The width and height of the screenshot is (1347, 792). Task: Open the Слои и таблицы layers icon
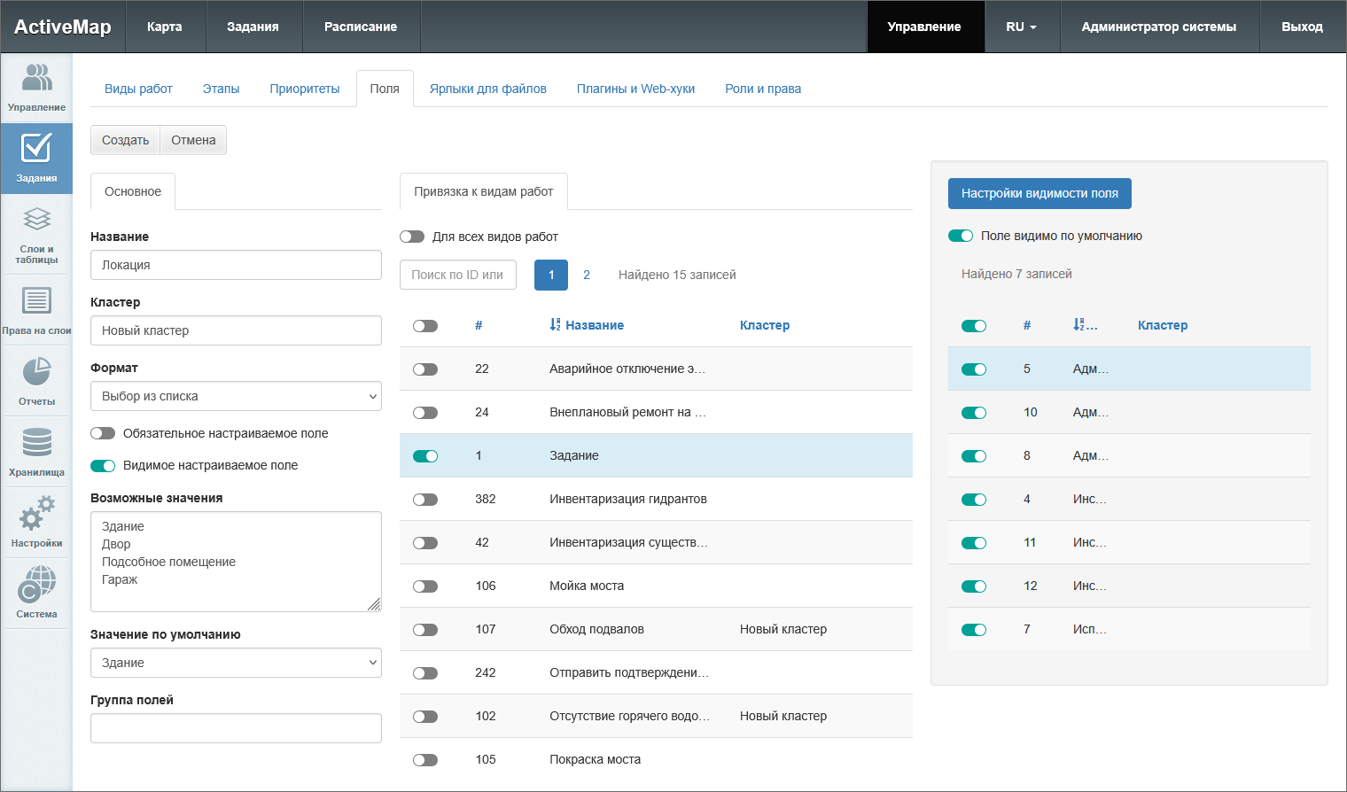(x=36, y=220)
